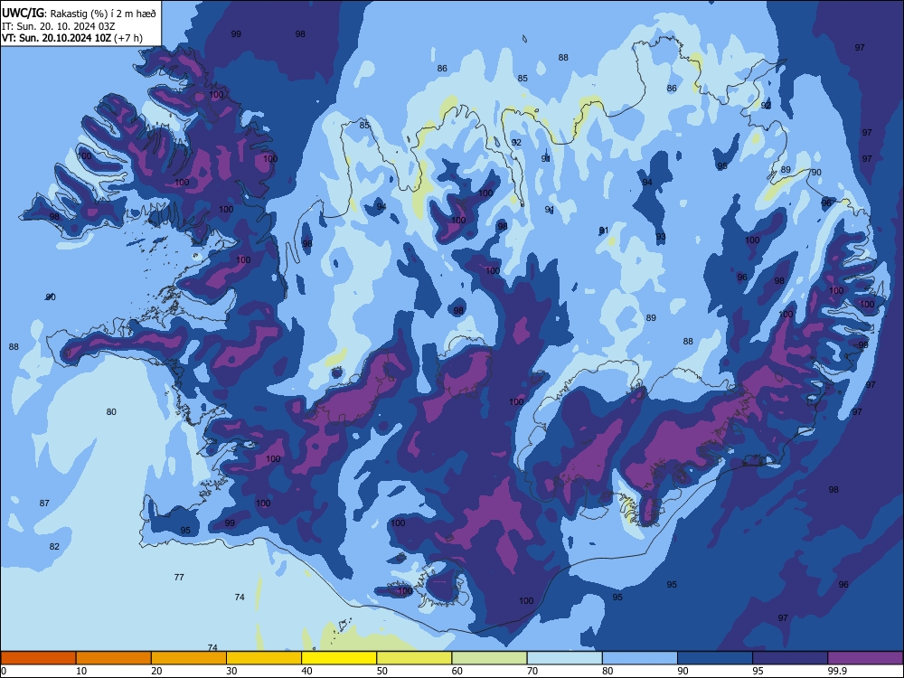Image resolution: width=904 pixels, height=678 pixels.
Task: Click the '60' legend tick label
Action: point(457,671)
